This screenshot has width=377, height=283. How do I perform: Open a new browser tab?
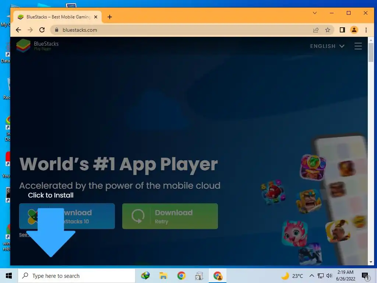tap(110, 17)
